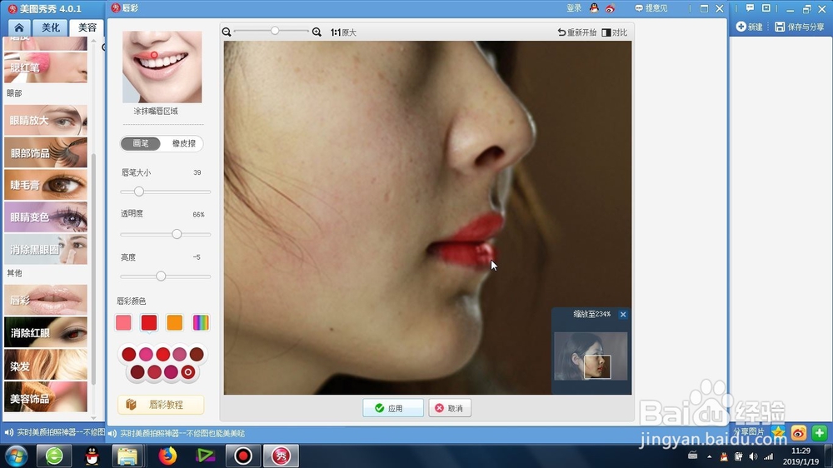Image resolution: width=833 pixels, height=468 pixels.
Task: Choose the red square lip color swatch
Action: [149, 322]
